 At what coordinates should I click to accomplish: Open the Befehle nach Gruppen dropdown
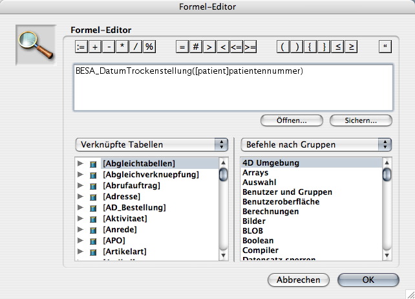tap(316, 144)
